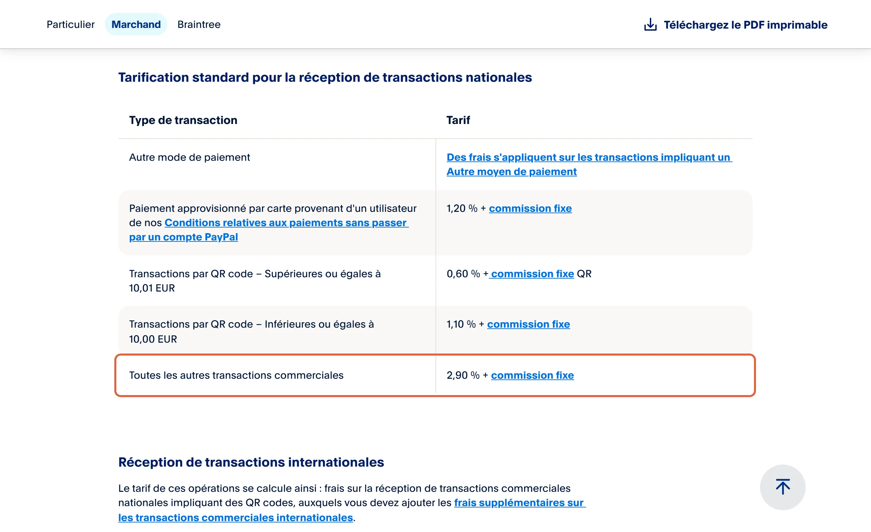Click the download PDF icon
Image resolution: width=871 pixels, height=532 pixels.
[x=650, y=25]
